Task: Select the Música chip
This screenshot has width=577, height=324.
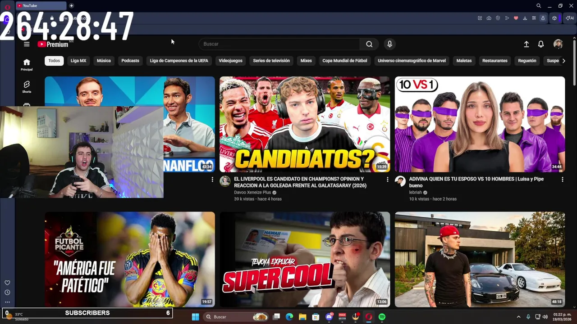Action: [x=104, y=61]
